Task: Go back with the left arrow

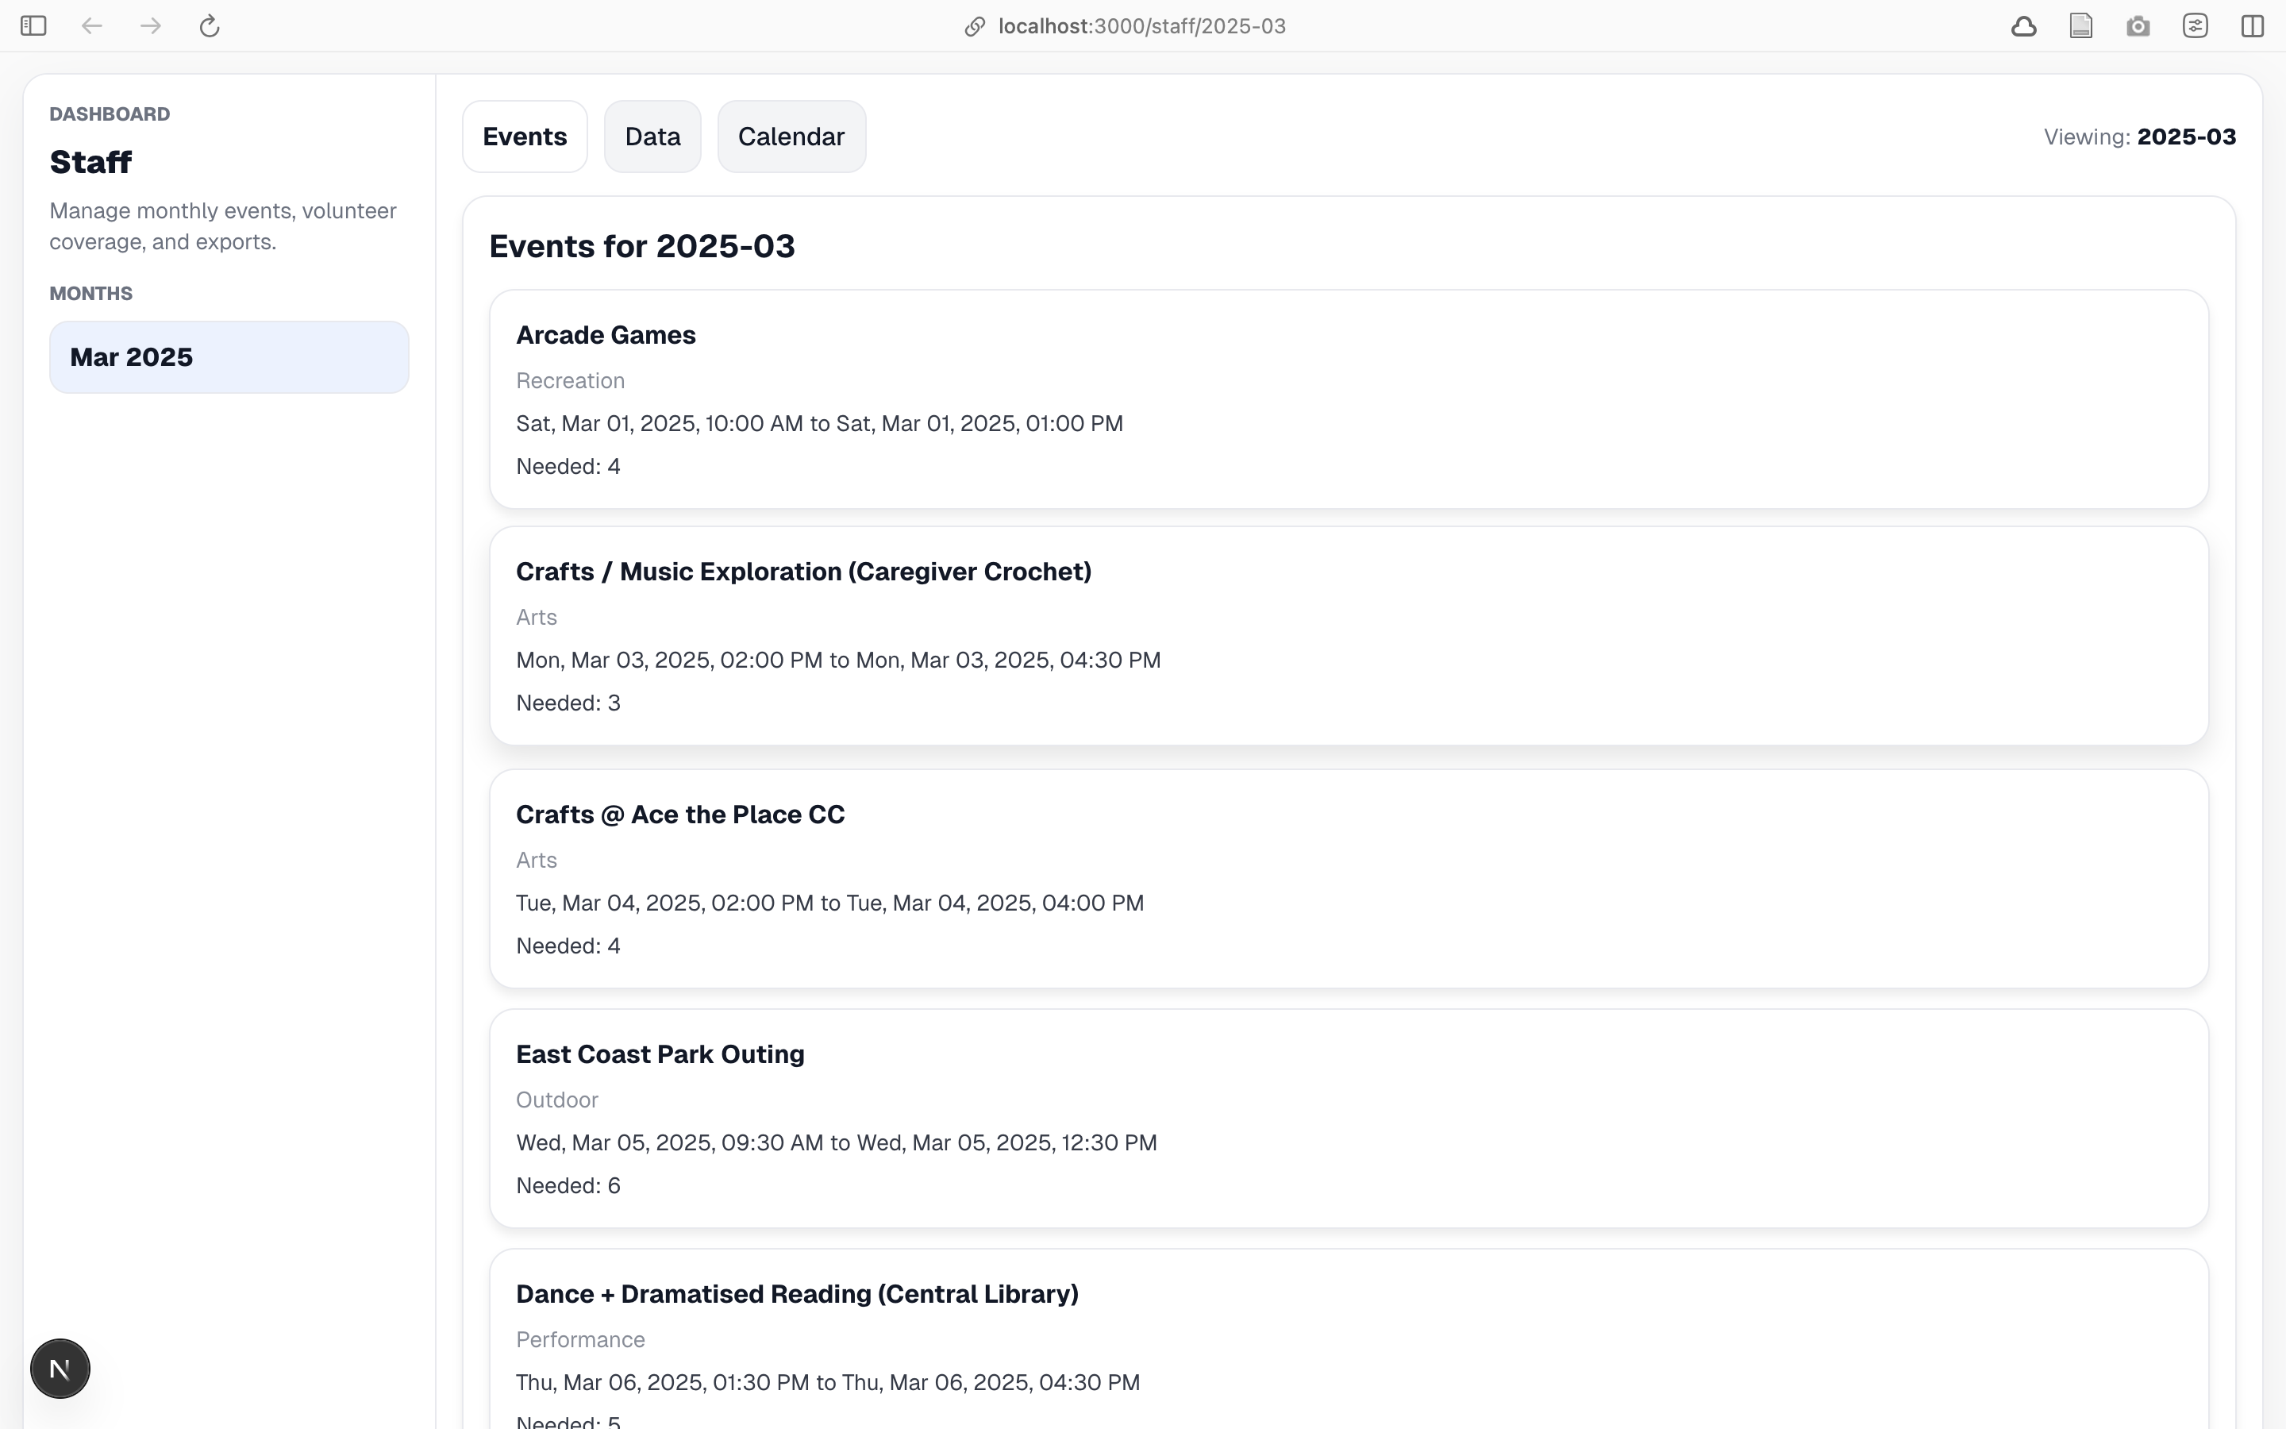Action: [91, 25]
